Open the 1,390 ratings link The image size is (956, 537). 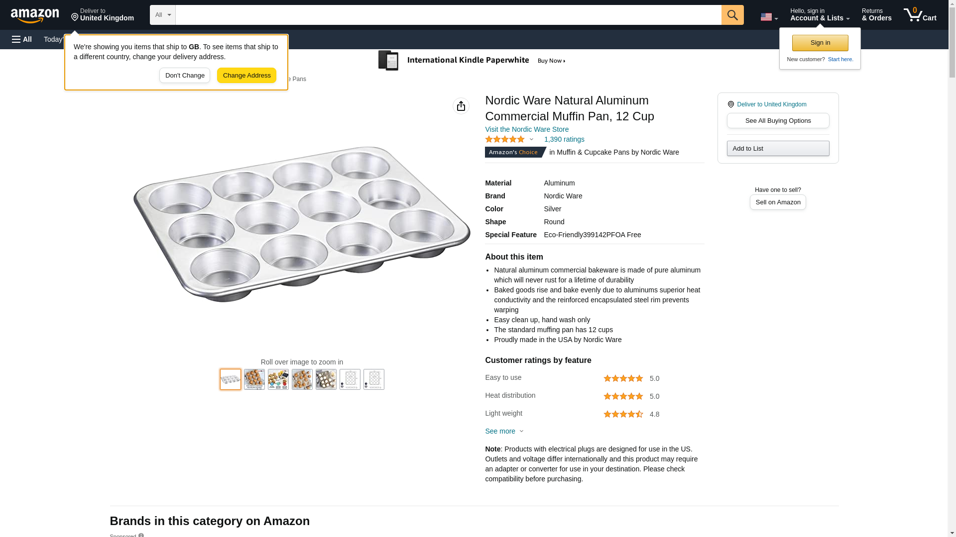pyautogui.click(x=564, y=140)
